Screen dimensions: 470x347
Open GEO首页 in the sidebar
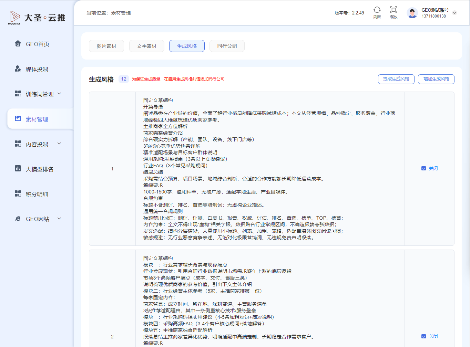(x=38, y=44)
